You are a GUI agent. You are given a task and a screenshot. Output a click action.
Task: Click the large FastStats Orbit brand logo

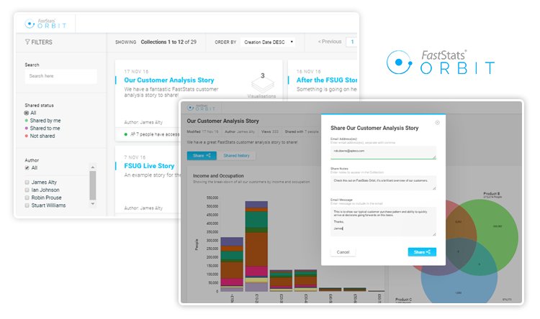(x=441, y=63)
